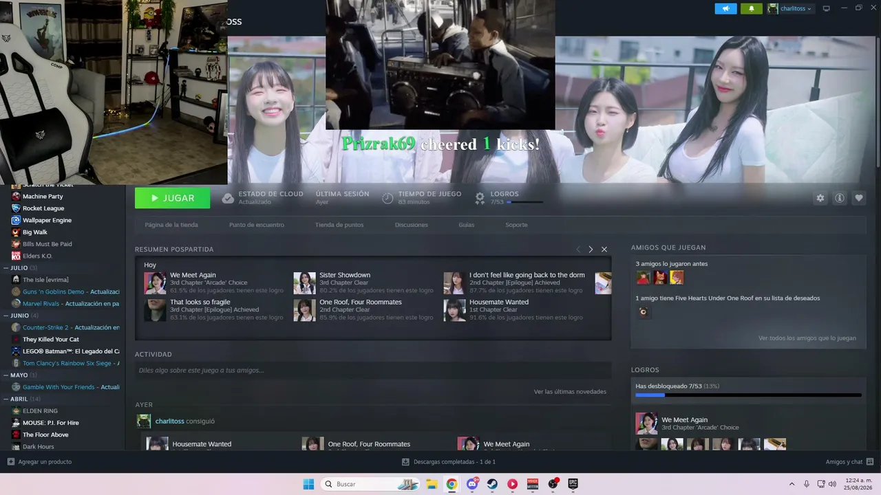
Task: Open the Voicemeeter icon on the taskbar
Action: tap(533, 484)
